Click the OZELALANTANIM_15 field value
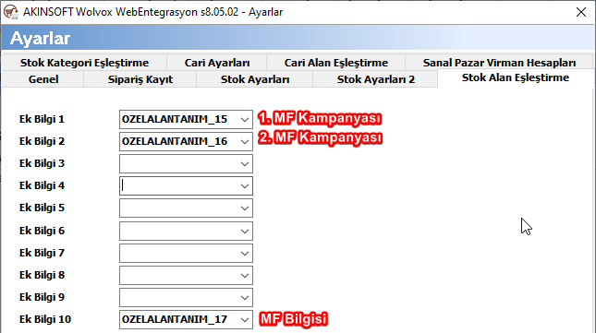596x333 pixels. (175, 120)
